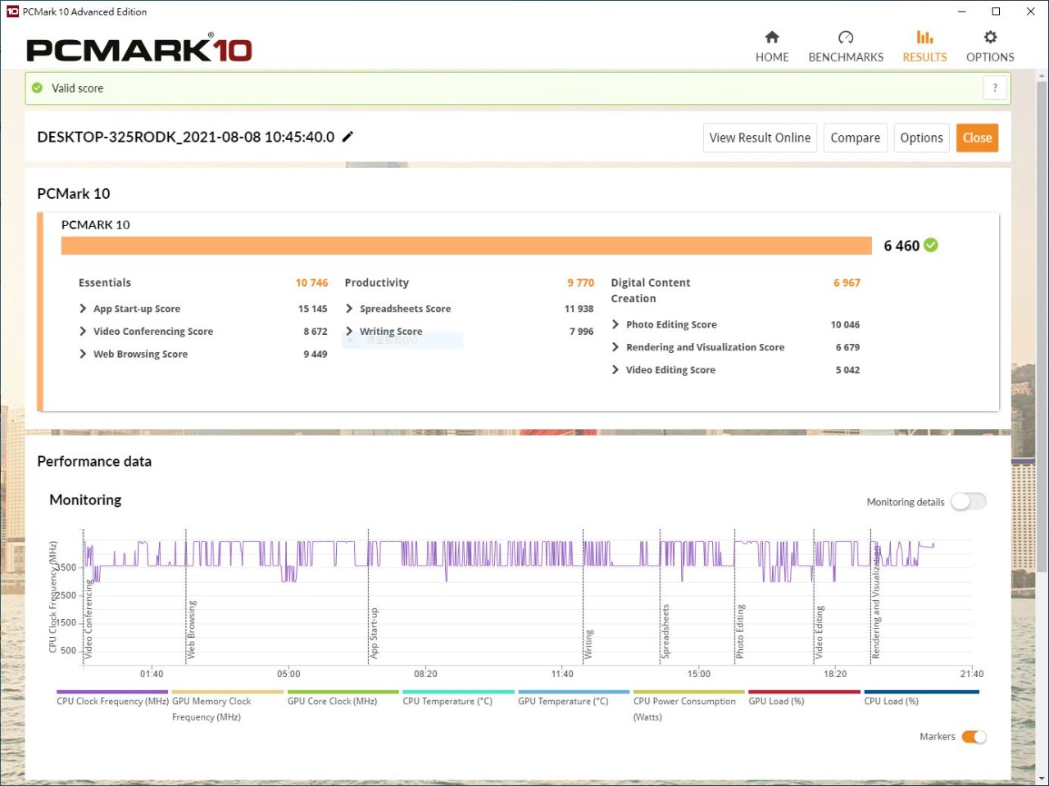
Task: Click the Digital Content Creation score 6 967
Action: (847, 282)
